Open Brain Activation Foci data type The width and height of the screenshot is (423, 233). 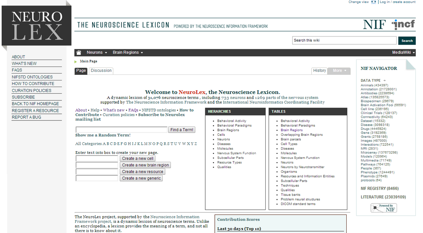click(x=383, y=105)
